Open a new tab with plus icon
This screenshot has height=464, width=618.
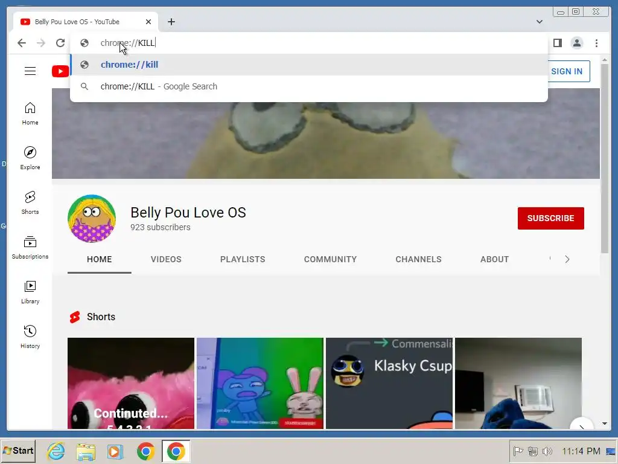[x=171, y=22]
